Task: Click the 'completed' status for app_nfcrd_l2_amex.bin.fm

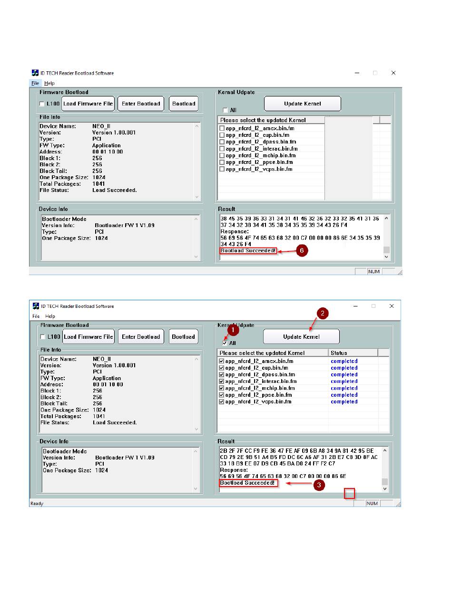Action: [x=344, y=361]
